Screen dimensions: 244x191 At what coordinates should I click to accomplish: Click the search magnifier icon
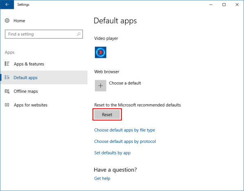tap(79, 34)
